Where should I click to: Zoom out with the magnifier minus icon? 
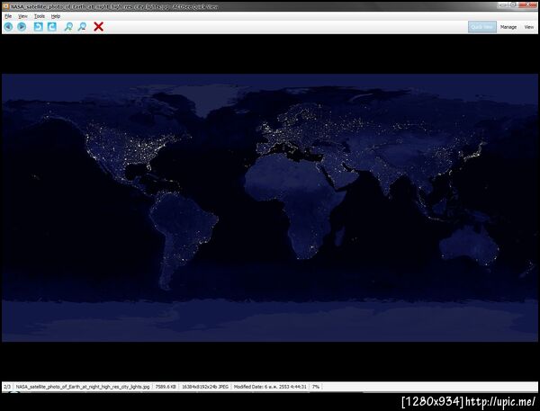pyautogui.click(x=82, y=26)
